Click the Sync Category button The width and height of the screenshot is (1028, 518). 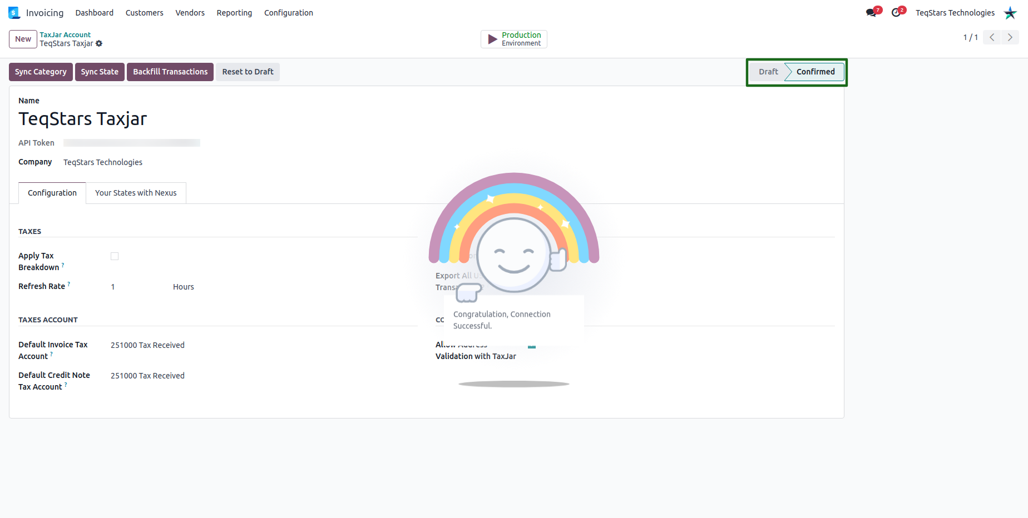[x=41, y=72]
